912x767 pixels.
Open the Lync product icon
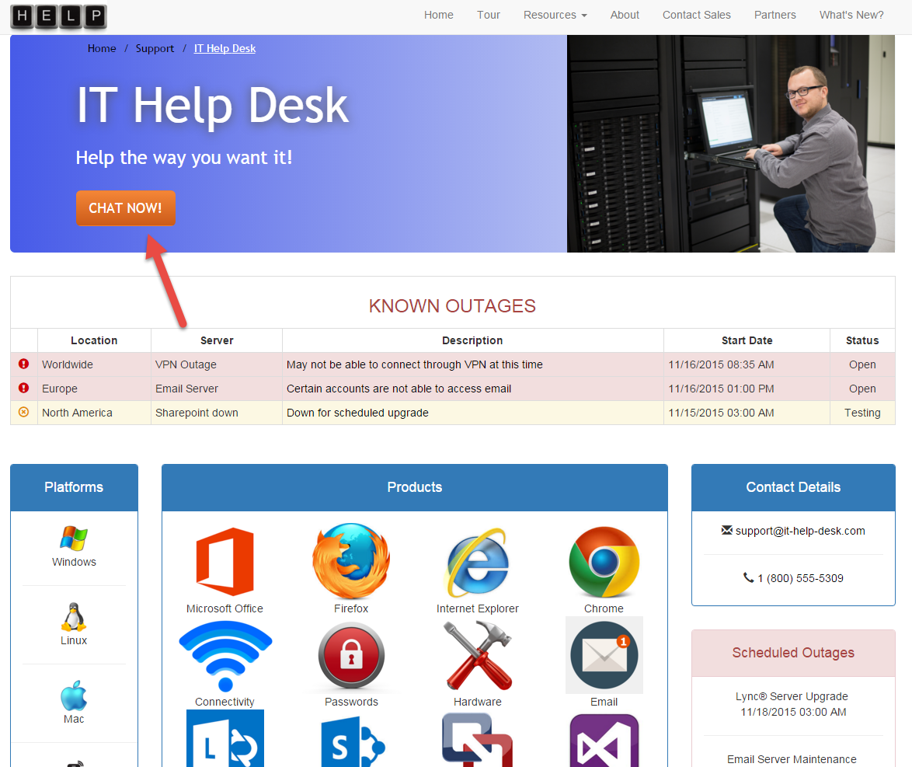[x=225, y=738]
